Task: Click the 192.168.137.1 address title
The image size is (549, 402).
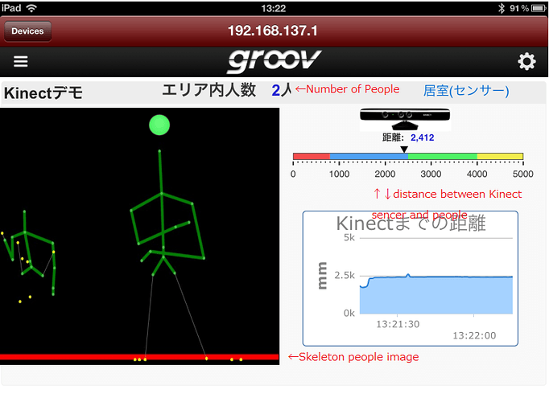Action: point(273,31)
